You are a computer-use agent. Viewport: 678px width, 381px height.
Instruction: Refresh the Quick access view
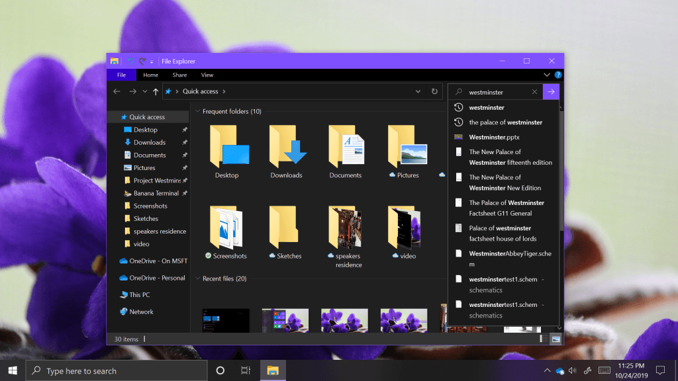[434, 91]
